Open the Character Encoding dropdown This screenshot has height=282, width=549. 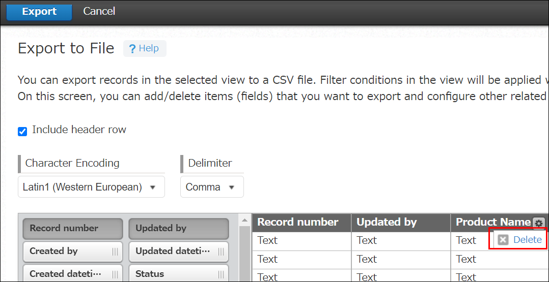tap(91, 187)
